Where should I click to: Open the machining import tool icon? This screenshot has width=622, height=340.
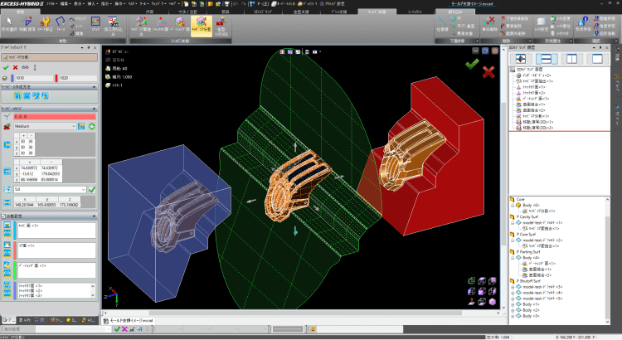click(x=113, y=25)
